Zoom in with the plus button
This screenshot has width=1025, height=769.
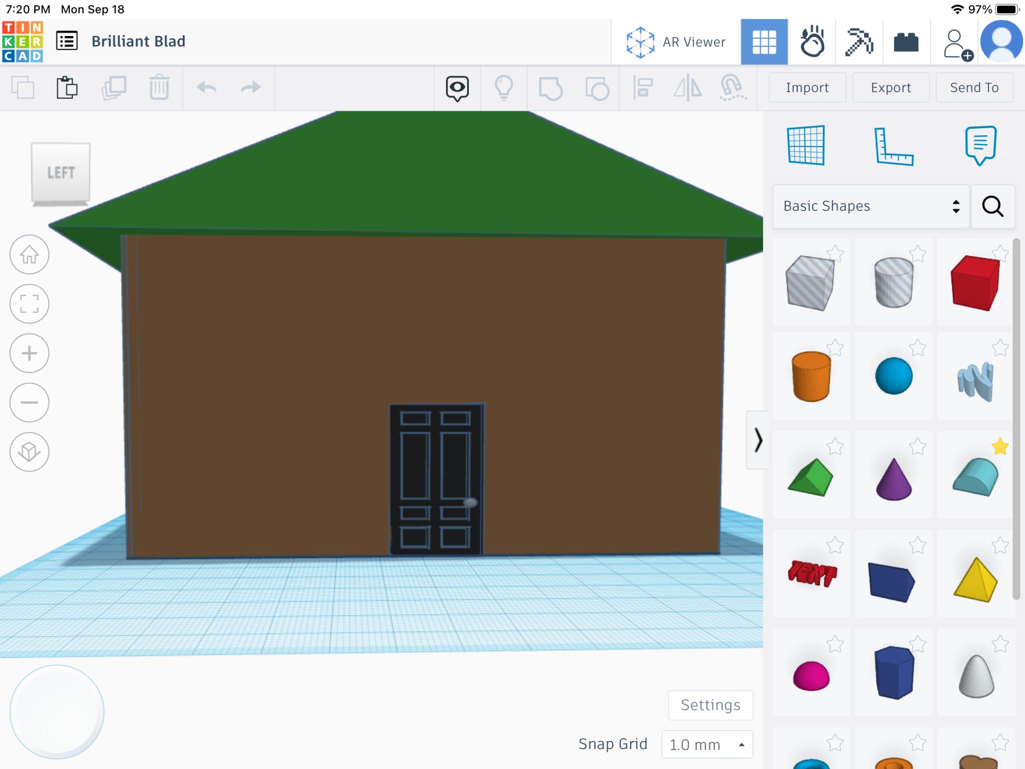click(x=30, y=353)
